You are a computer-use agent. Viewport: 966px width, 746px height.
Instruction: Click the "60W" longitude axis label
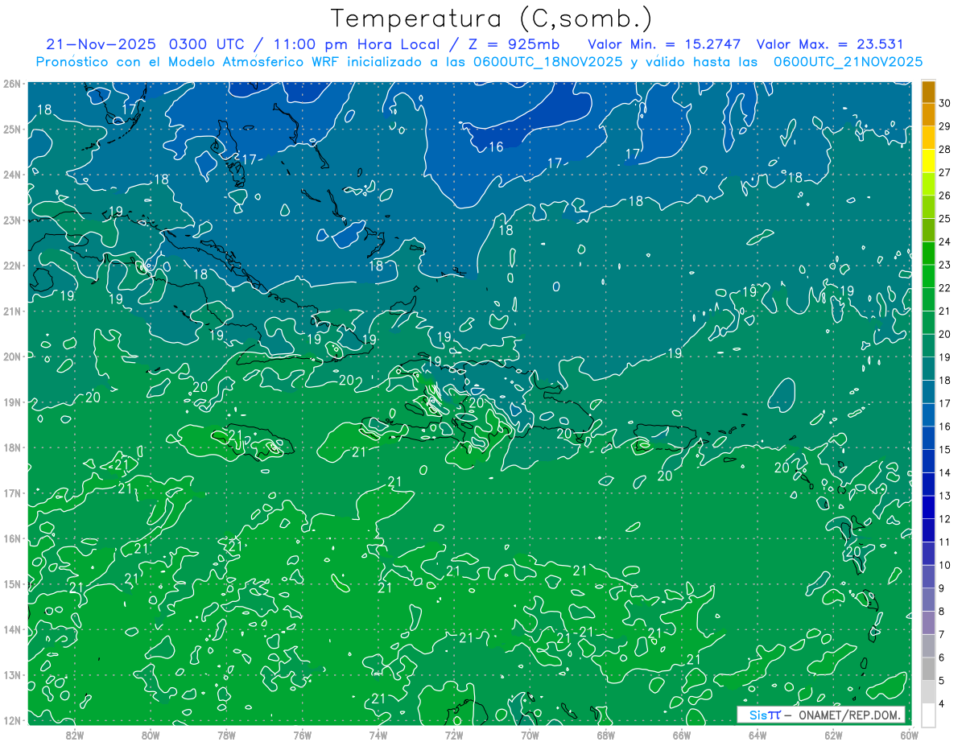909,734
